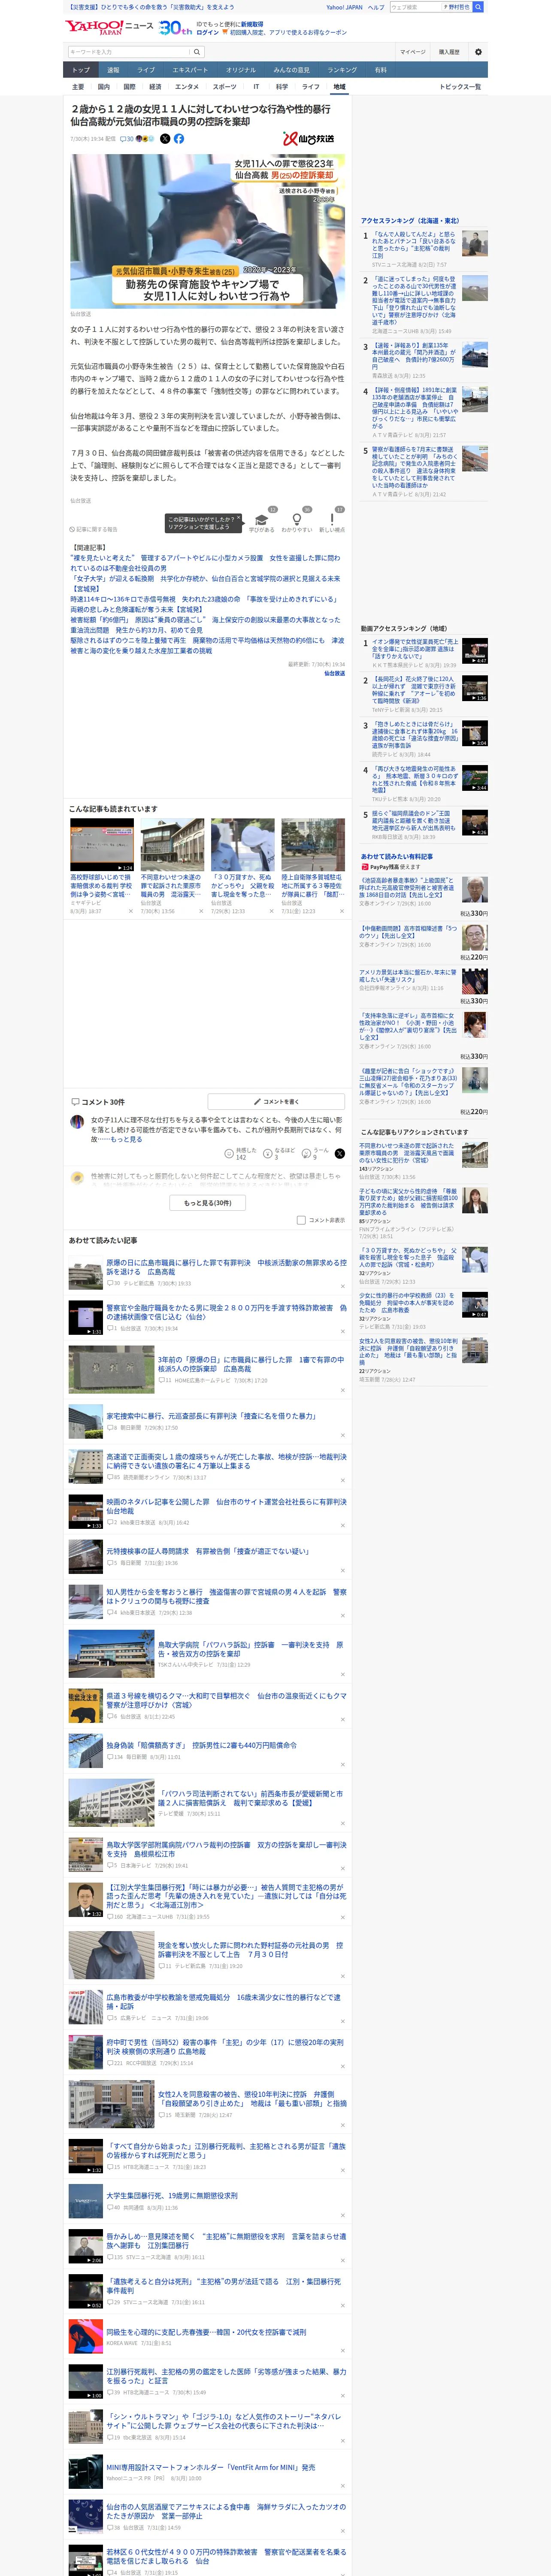
Task: Click the 仙台放送 broadcaster logo
Action: [308, 139]
